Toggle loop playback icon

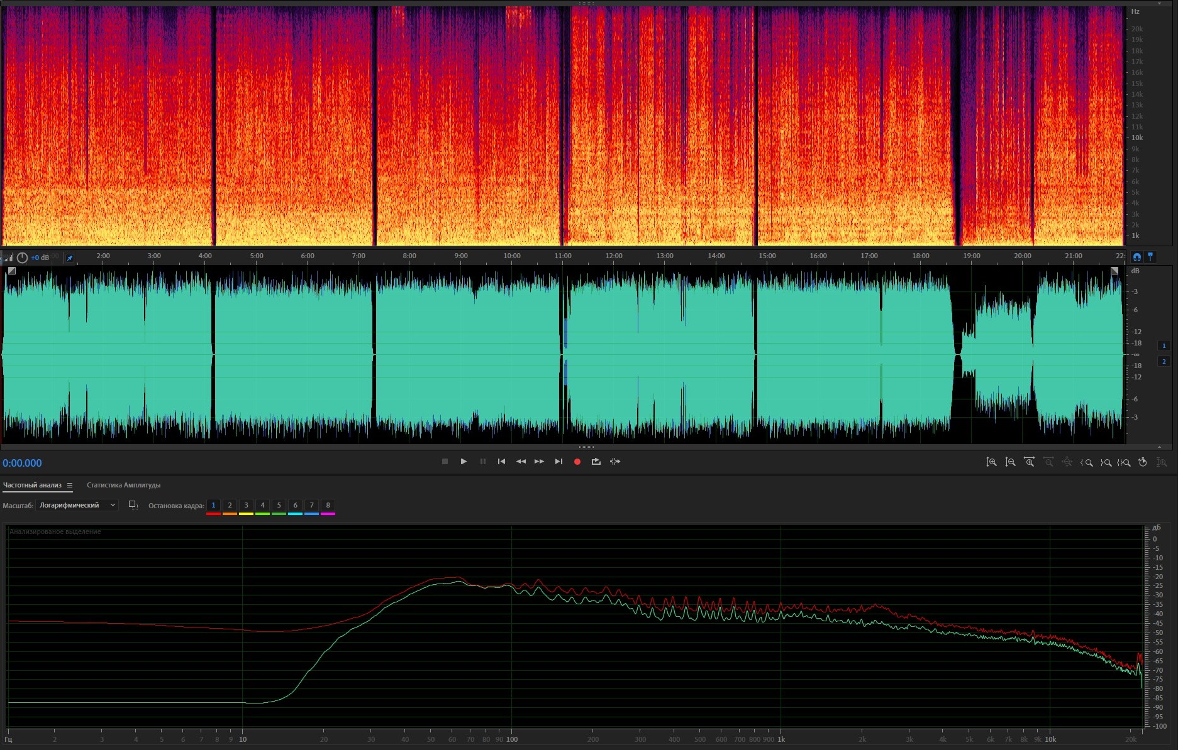pyautogui.click(x=596, y=462)
